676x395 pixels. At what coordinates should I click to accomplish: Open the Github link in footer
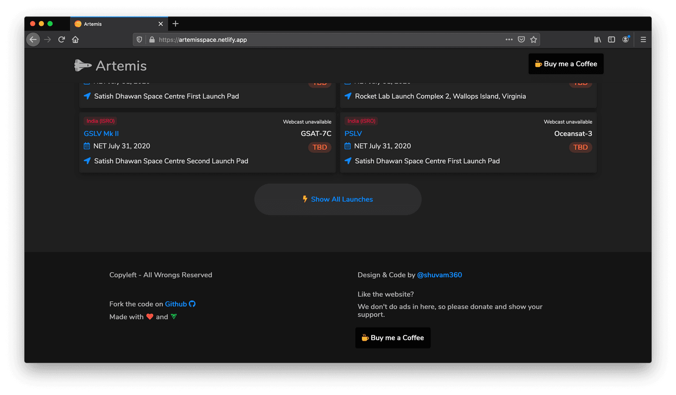[x=176, y=304]
